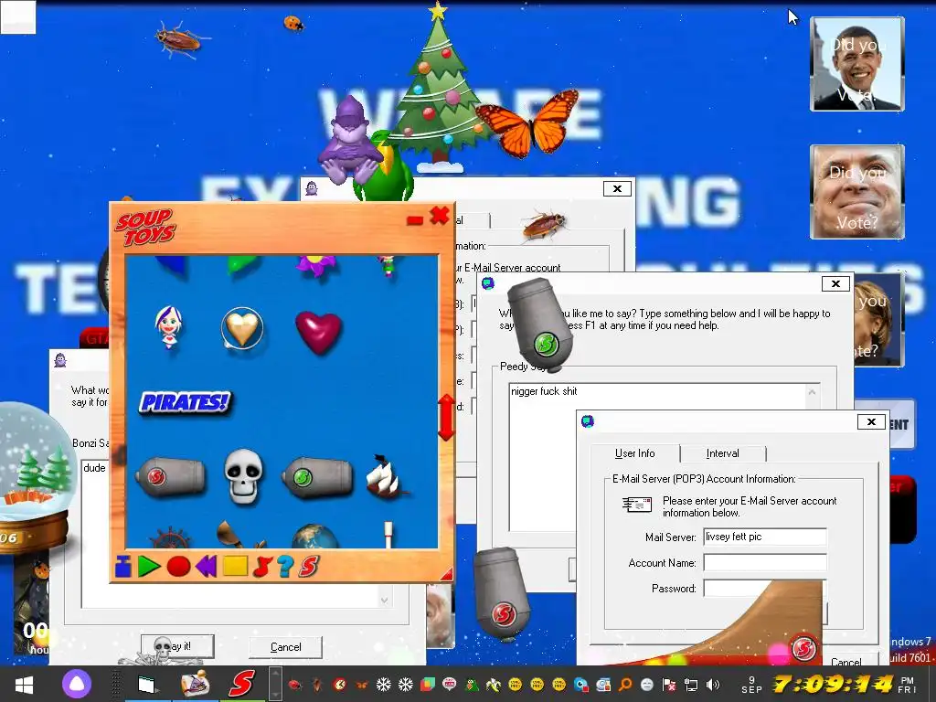Click the McCain Did you Vote gadget

click(x=856, y=192)
